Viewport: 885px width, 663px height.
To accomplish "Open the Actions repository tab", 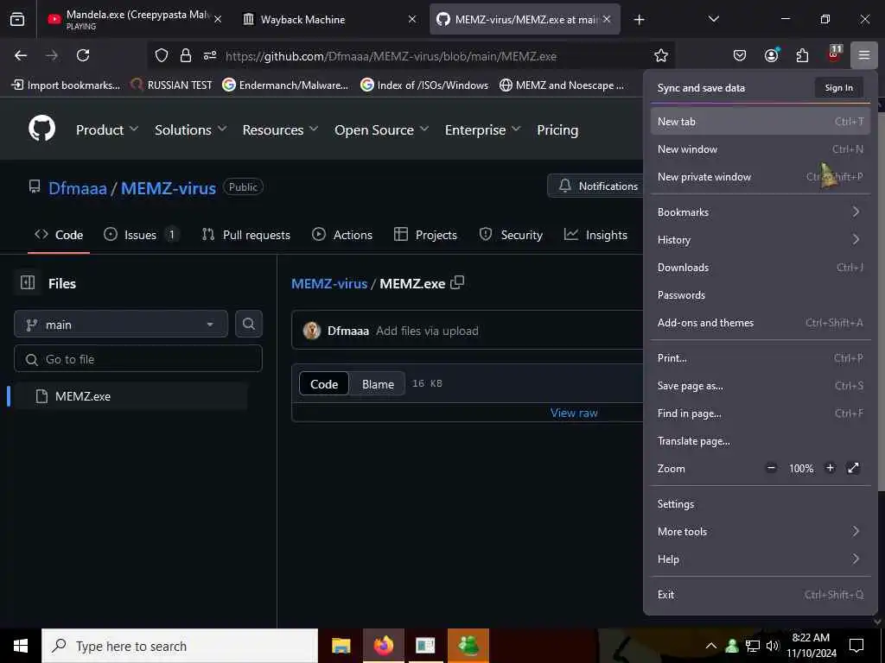I will tap(342, 235).
